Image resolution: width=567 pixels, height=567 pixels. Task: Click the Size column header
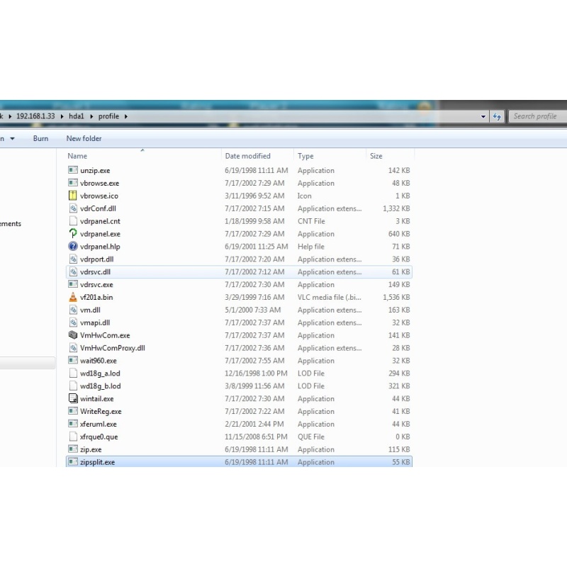376,156
